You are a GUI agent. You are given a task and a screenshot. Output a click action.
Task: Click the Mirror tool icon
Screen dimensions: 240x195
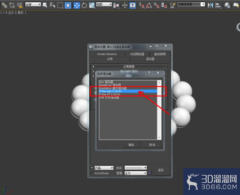coord(211,5)
